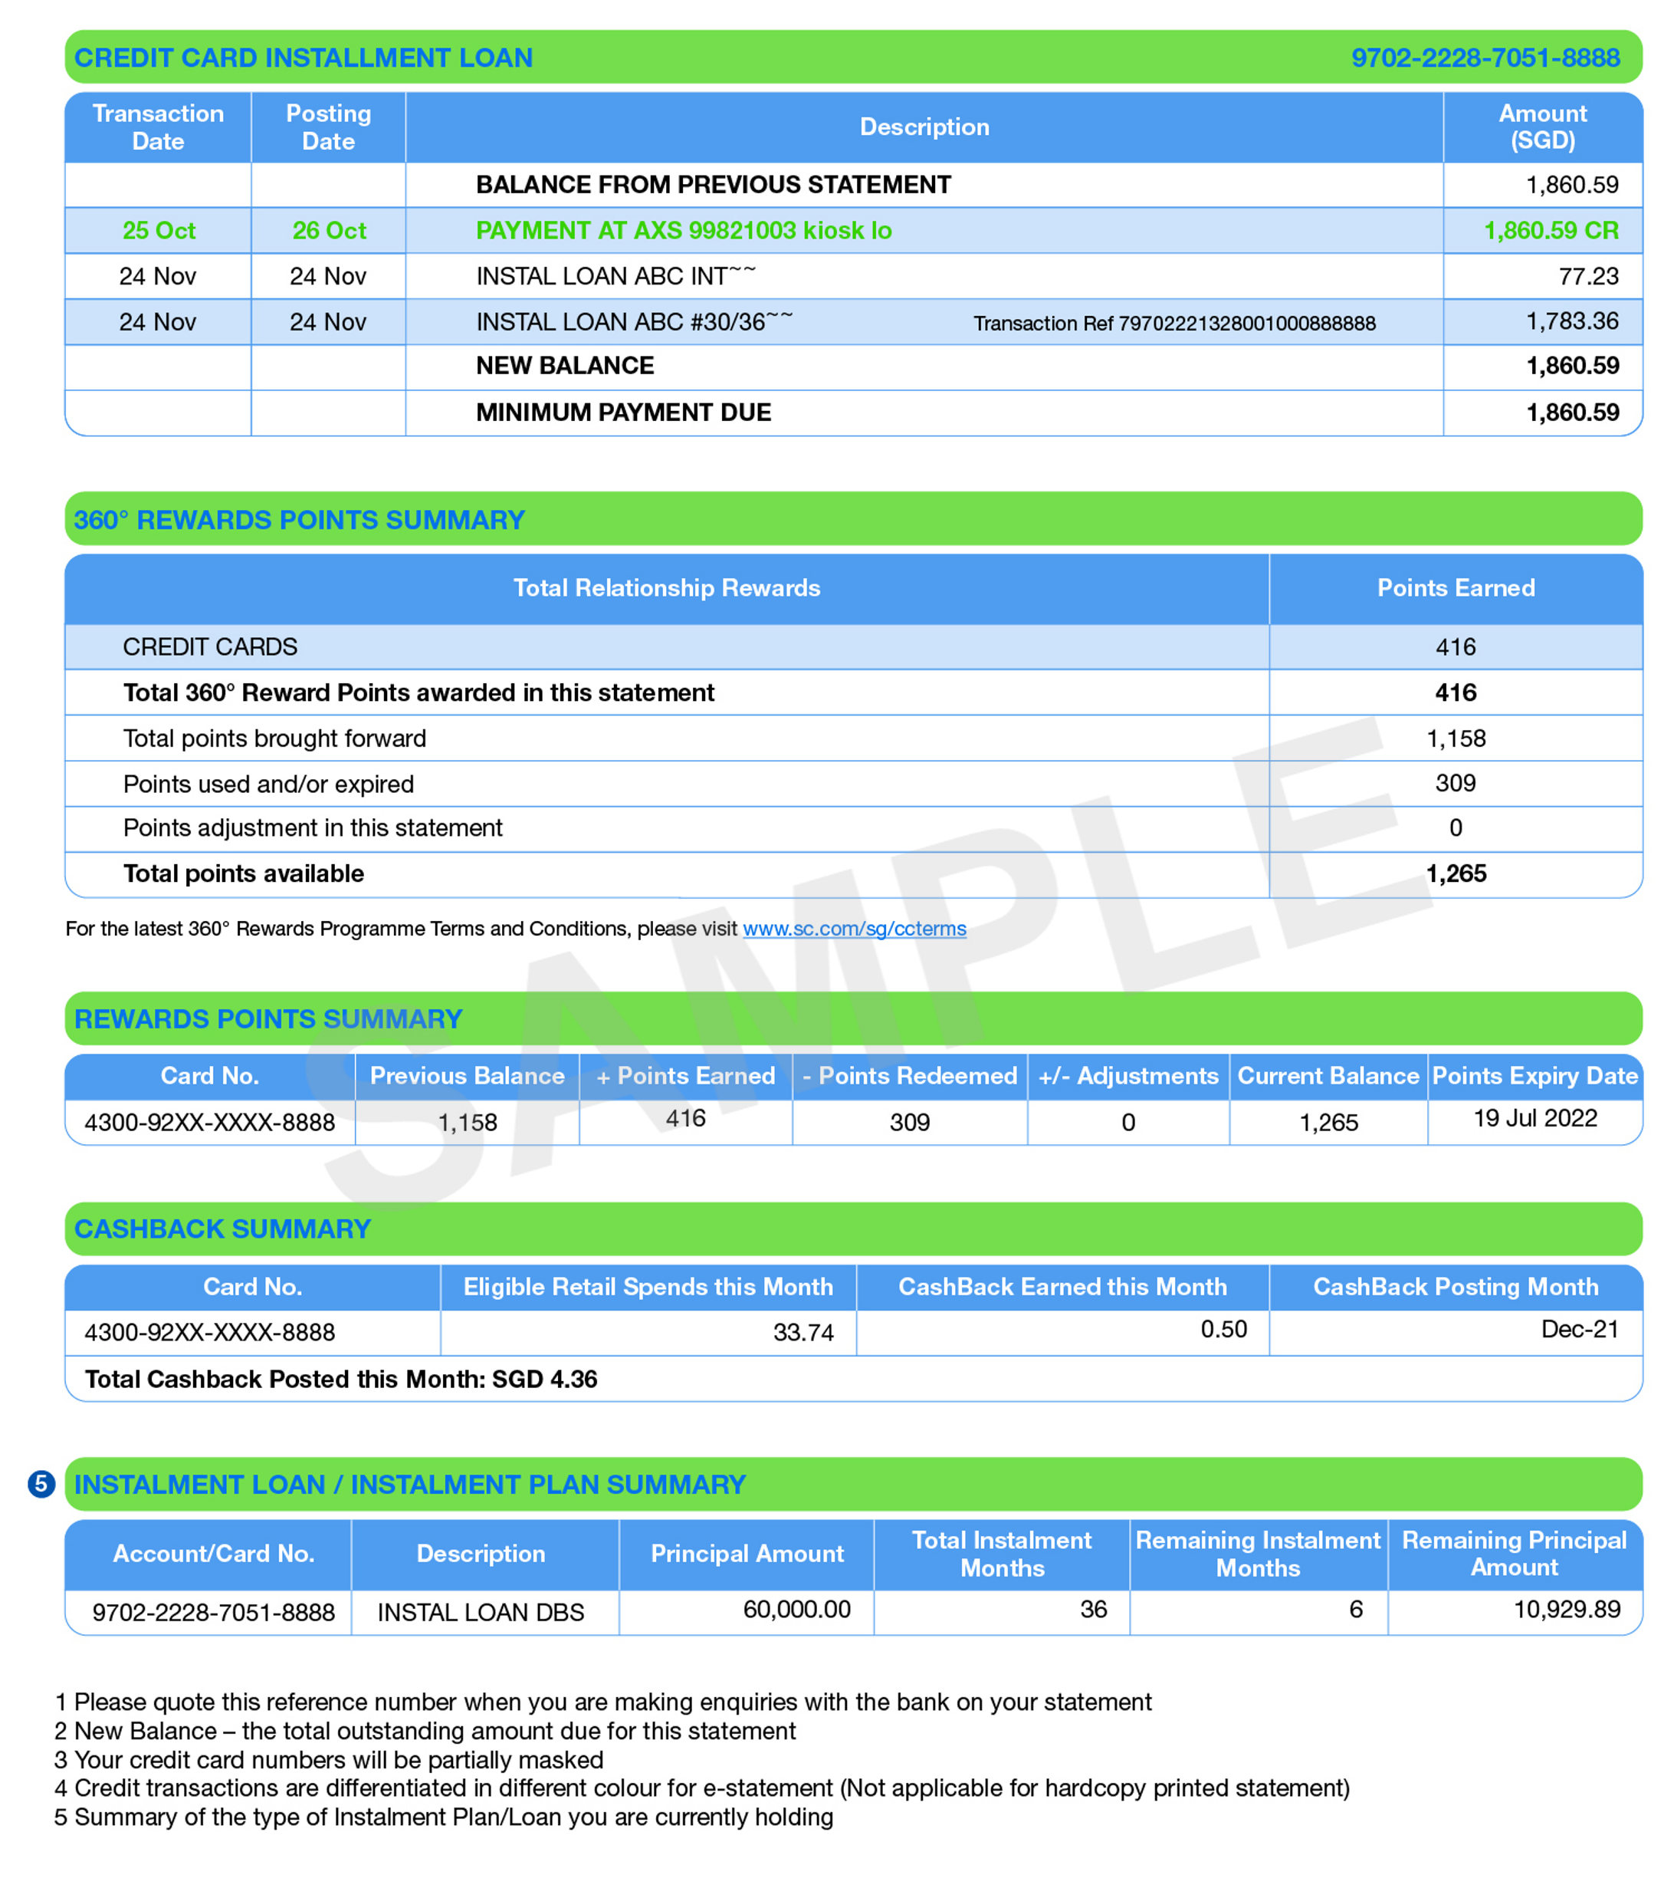The height and width of the screenshot is (1898, 1674).
Task: Click the Transaction Ref 7970222132800100088888 text
Action: 1173,323
